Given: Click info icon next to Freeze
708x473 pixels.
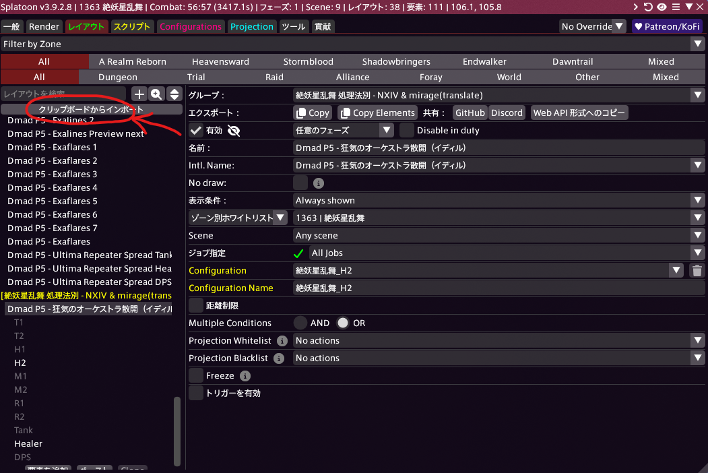Looking at the screenshot, I should click(245, 376).
